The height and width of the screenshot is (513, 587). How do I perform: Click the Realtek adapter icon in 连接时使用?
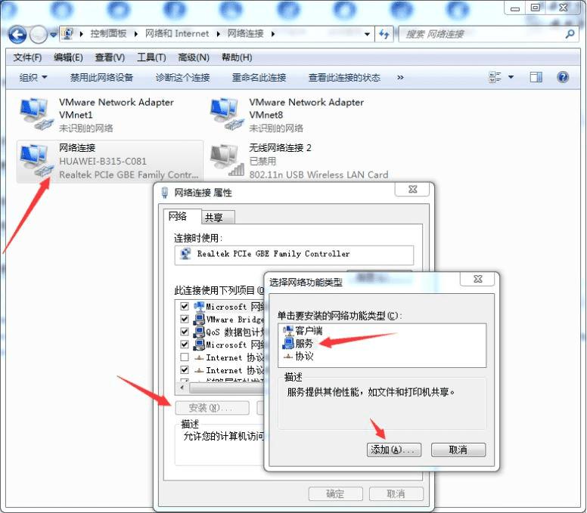coord(185,254)
